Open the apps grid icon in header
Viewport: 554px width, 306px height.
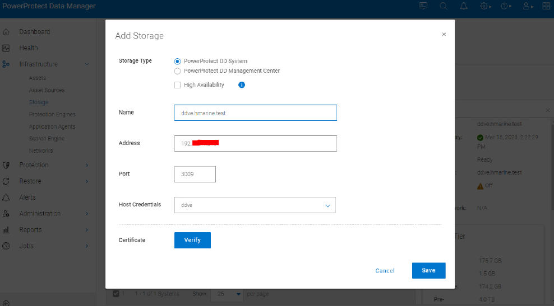pos(546,6)
